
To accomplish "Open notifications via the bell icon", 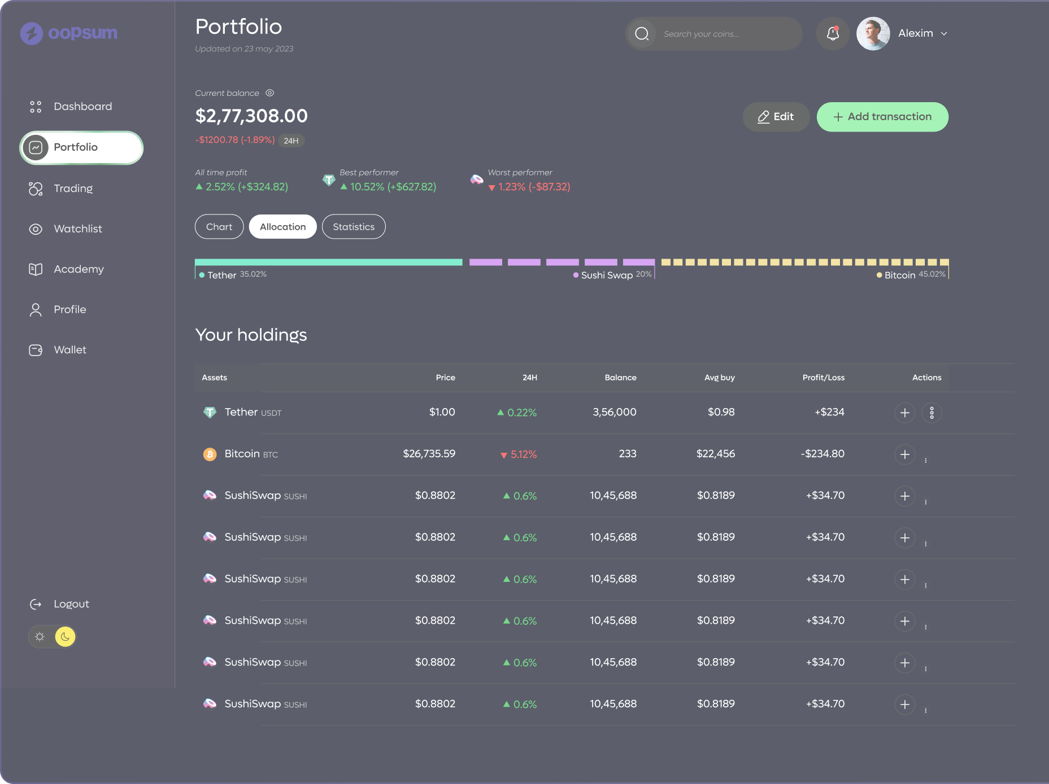I will pyautogui.click(x=832, y=34).
